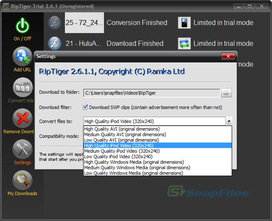Click Flash icon beside 21 - HuluA item

[x=54, y=43]
